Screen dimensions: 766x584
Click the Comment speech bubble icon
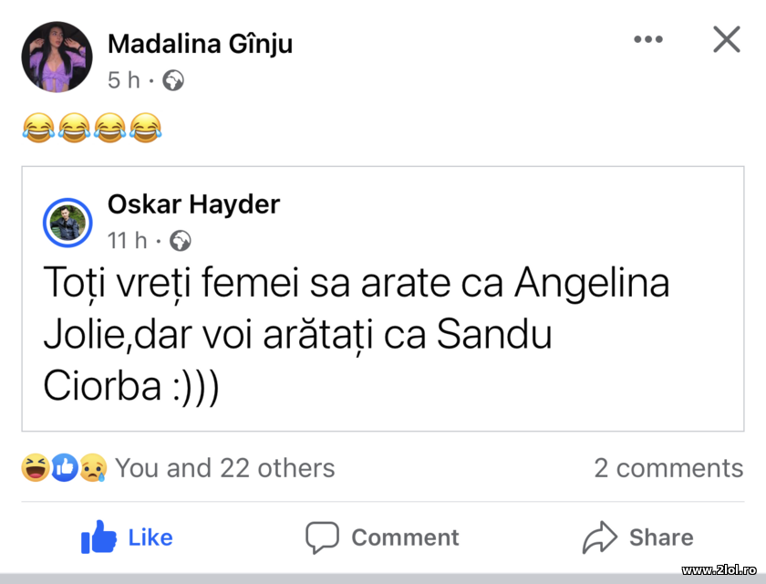pyautogui.click(x=324, y=537)
